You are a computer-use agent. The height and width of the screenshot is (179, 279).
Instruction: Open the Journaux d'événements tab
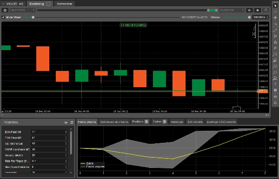coord(221,122)
